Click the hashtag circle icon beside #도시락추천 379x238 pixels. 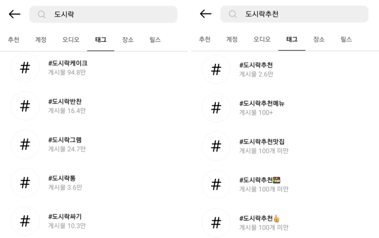(x=216, y=70)
